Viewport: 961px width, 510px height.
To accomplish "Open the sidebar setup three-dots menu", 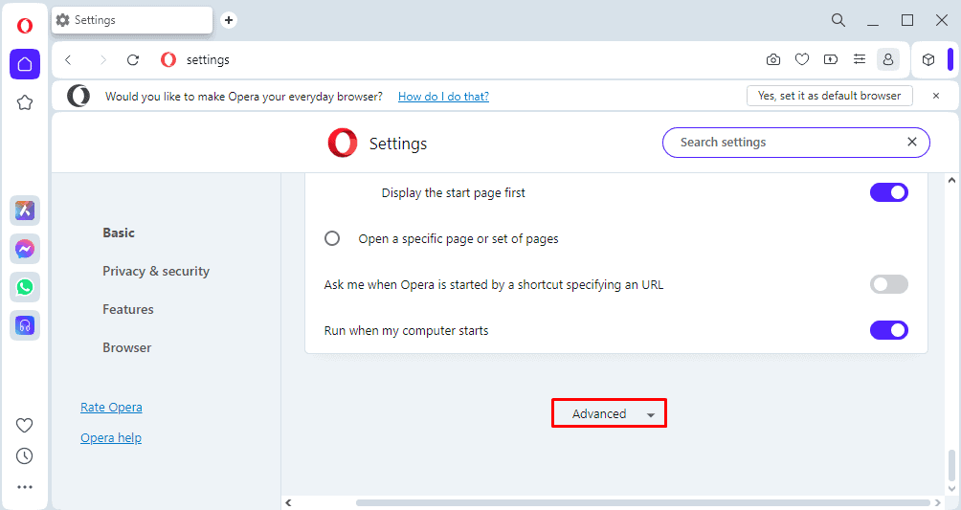I will [x=25, y=487].
